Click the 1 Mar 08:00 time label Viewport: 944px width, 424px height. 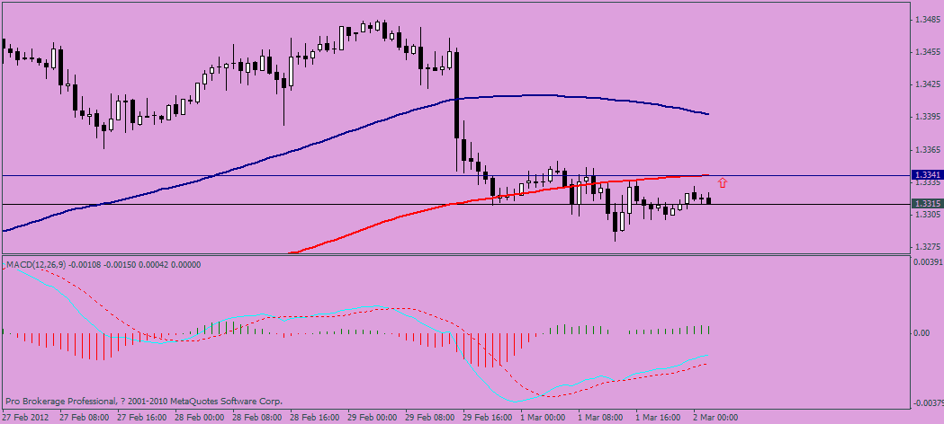pyautogui.click(x=601, y=417)
